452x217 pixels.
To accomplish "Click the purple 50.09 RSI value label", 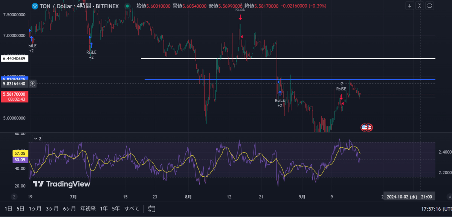I will [x=20, y=159].
